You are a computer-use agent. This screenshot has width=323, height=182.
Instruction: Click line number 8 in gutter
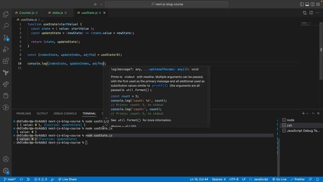[20, 55]
